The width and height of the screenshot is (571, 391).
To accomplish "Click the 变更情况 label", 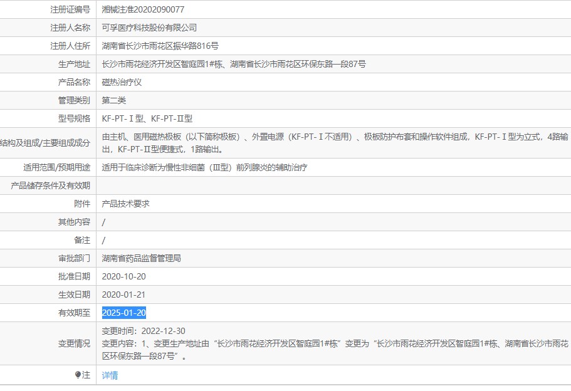I will click(x=75, y=343).
